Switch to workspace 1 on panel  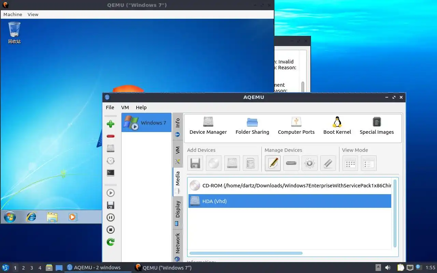[x=15, y=268]
